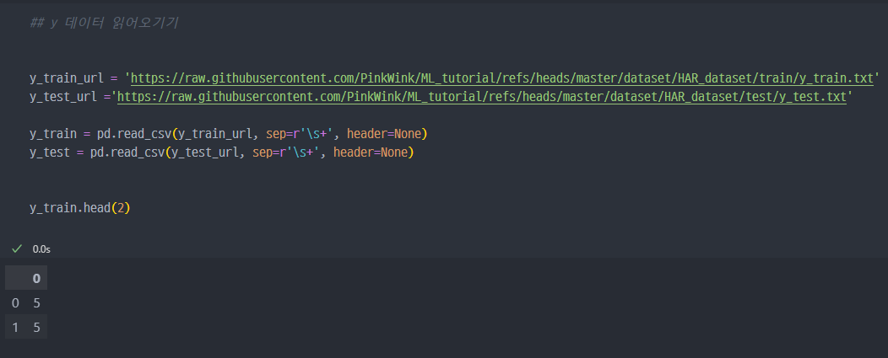Image resolution: width=888 pixels, height=358 pixels.
Task: Click the sep=r'\s+' argument for y_test
Action: (x=286, y=152)
